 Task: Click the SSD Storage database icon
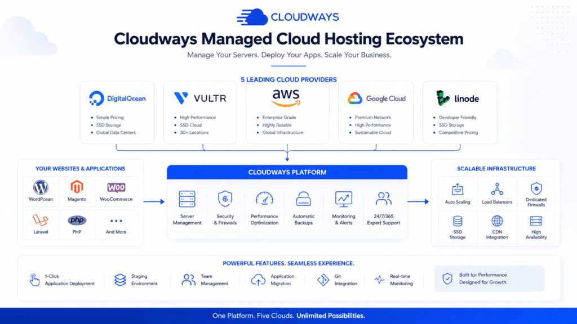[x=458, y=221]
